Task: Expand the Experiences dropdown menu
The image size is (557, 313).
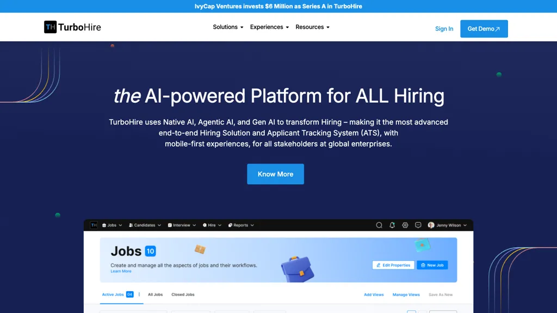Action: pos(269,27)
